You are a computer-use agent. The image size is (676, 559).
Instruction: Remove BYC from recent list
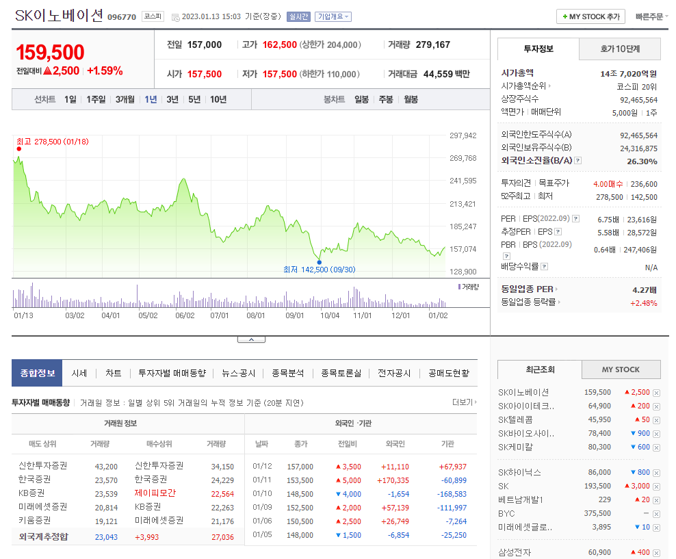[x=656, y=514]
